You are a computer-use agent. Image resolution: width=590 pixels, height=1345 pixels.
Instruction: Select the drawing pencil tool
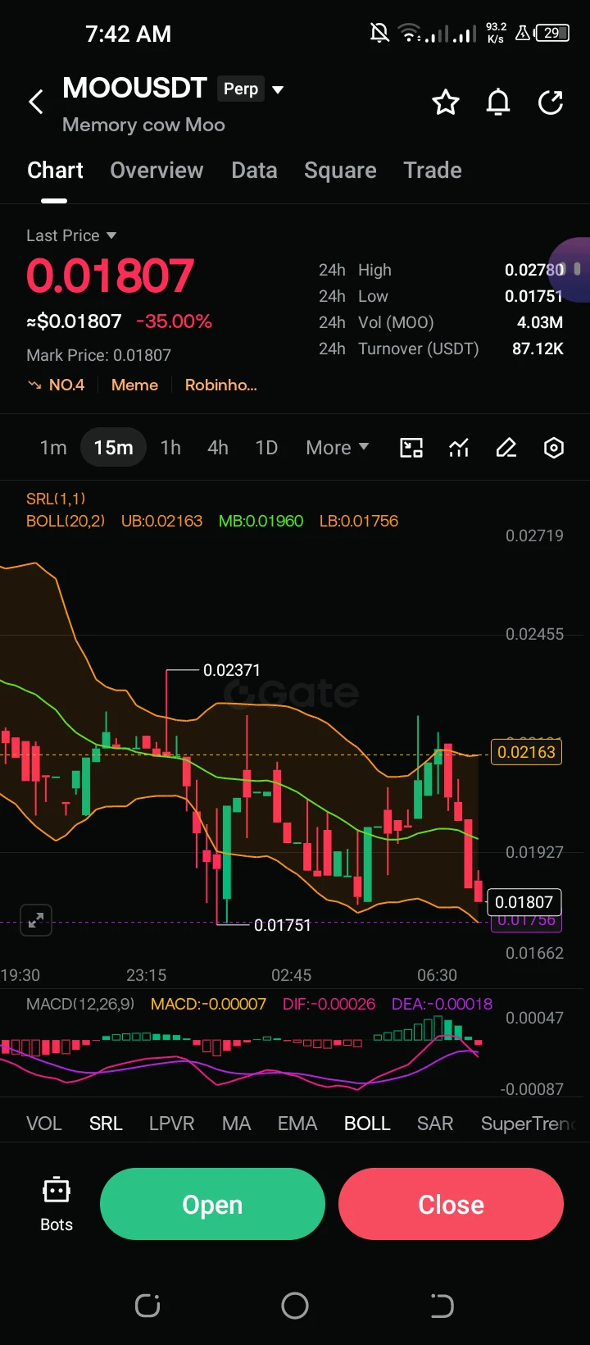(506, 448)
